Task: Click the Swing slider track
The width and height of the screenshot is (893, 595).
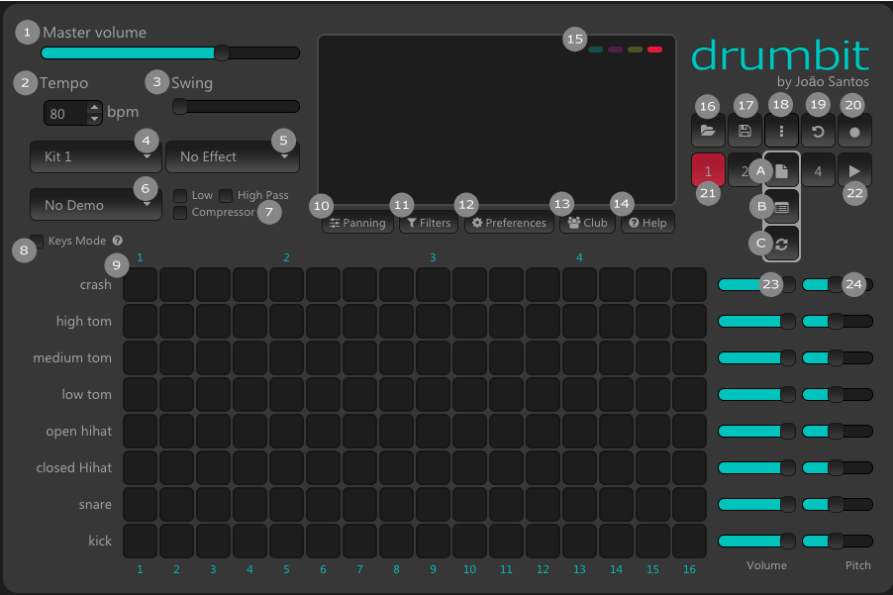Action: 236,107
